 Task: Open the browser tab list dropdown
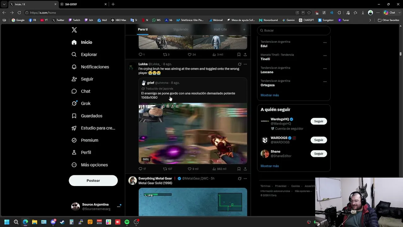[x=4, y=4]
